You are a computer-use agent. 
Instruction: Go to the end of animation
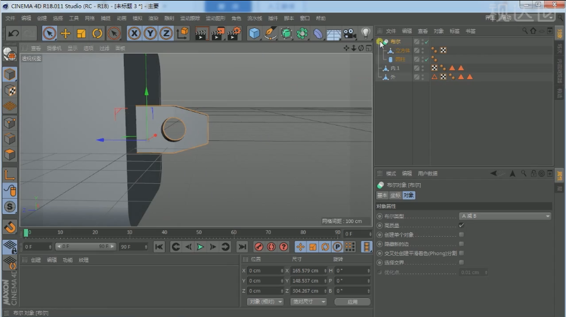click(x=242, y=247)
